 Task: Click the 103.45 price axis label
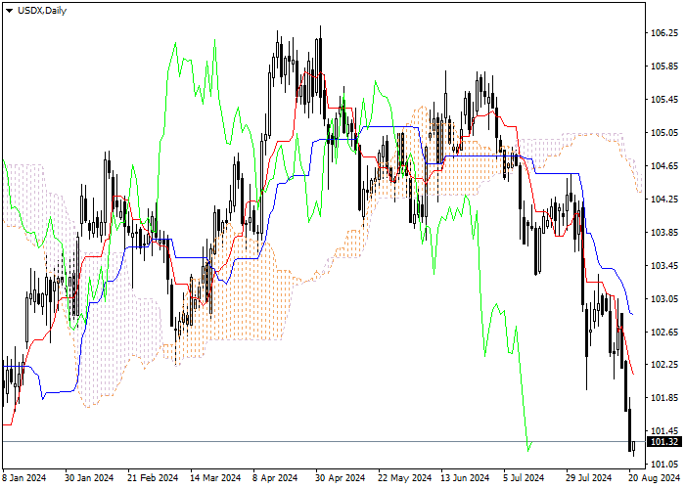664,265
